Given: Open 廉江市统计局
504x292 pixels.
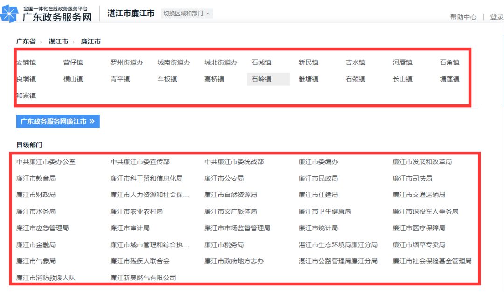Looking at the screenshot, I should [x=318, y=228].
